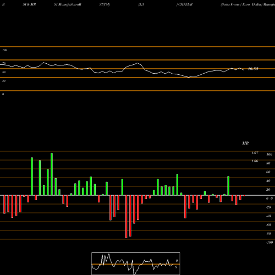The width and height of the screenshot is (275, 275).
Task: Click the 1.06 price label near MR
Action: click(x=255, y=161)
